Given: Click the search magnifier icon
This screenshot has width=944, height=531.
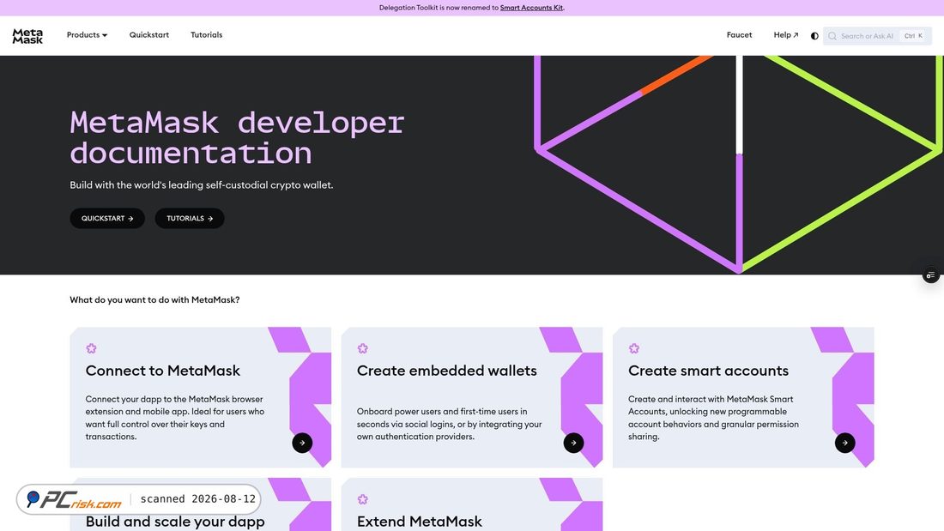Looking at the screenshot, I should 832,36.
